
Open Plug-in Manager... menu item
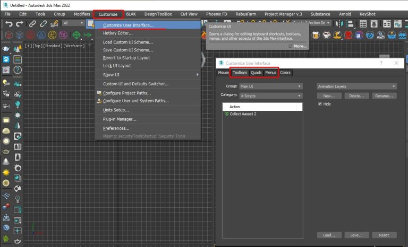pos(148,119)
